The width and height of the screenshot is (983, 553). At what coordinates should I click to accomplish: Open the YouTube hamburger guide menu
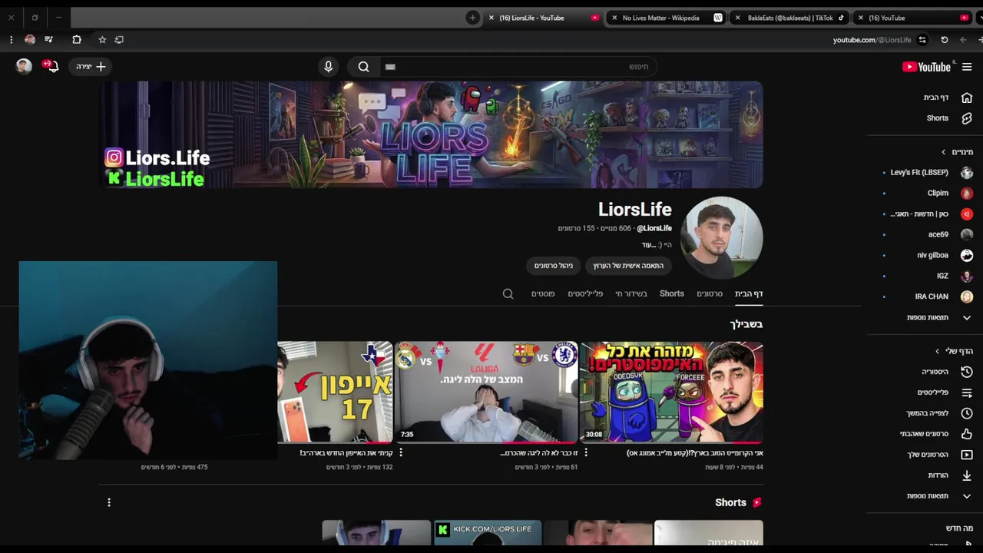click(x=967, y=67)
